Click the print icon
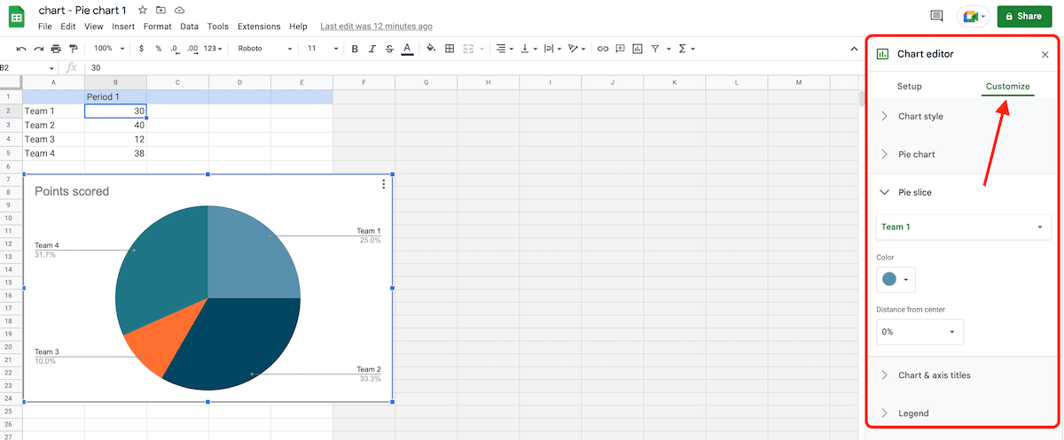The height and width of the screenshot is (440, 1064). pos(56,49)
